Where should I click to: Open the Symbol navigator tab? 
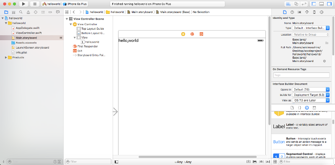[x=13, y=12]
